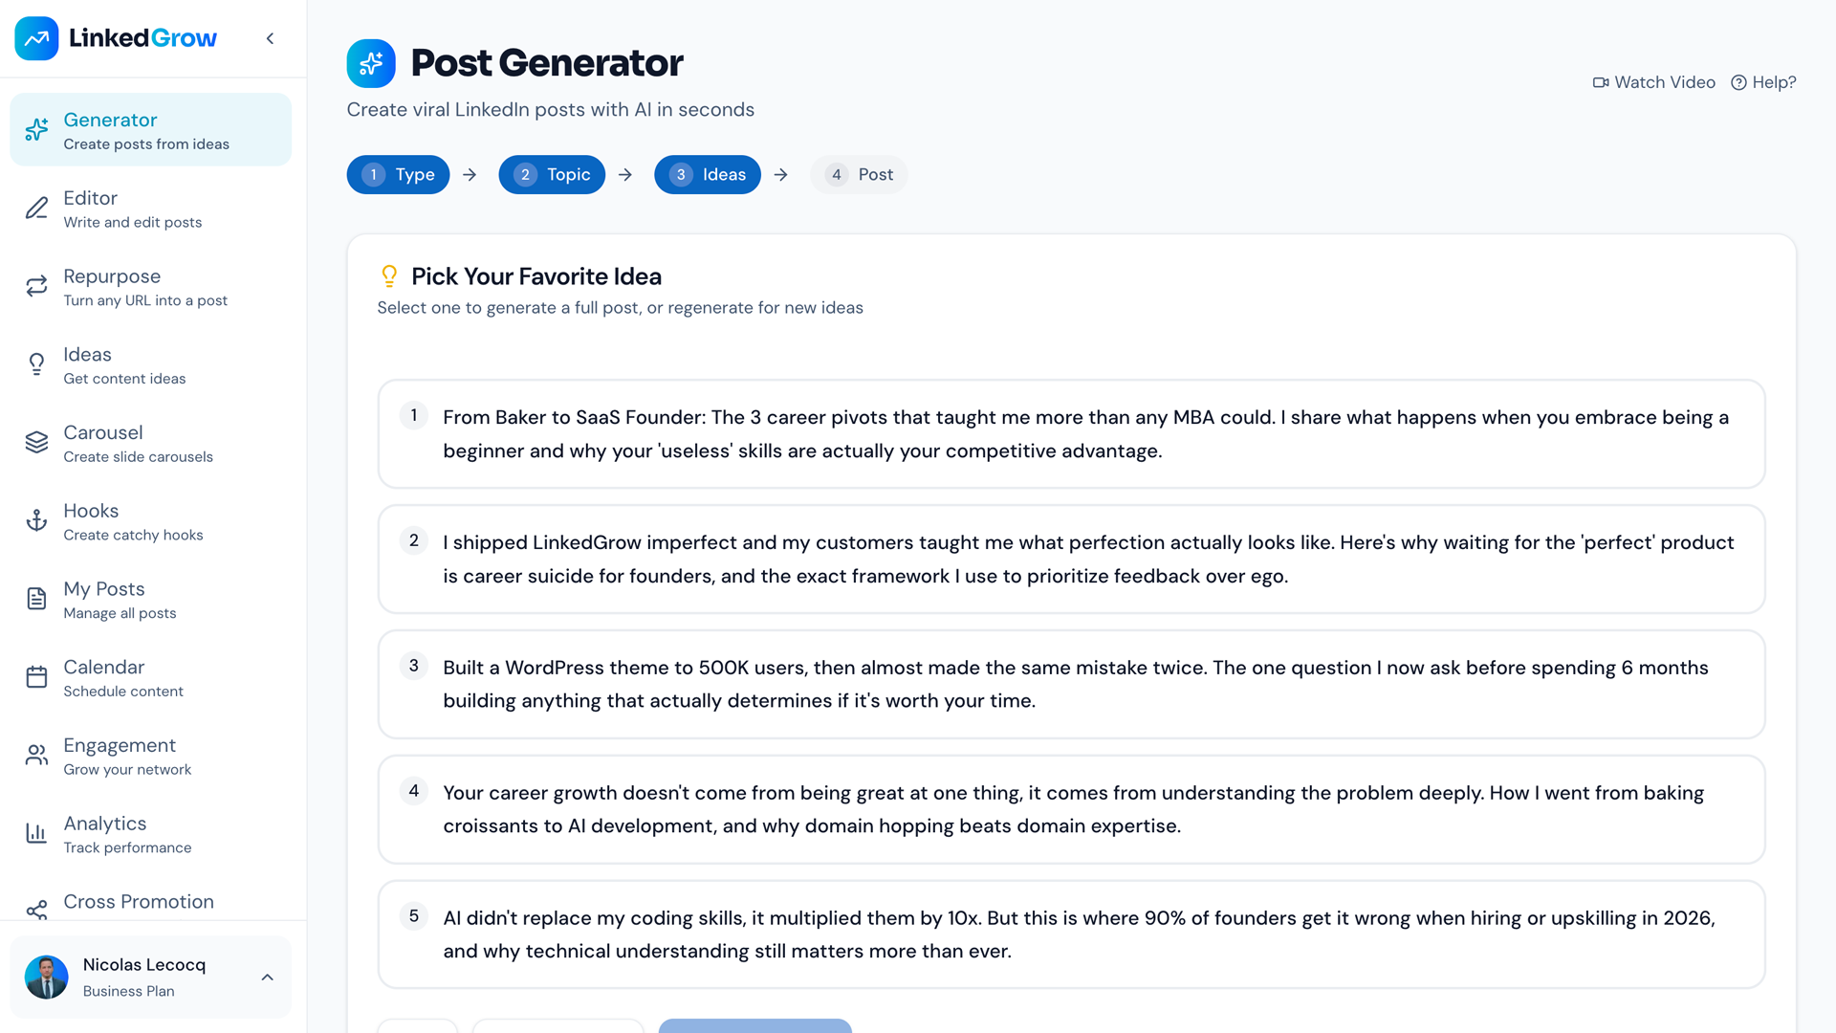Open the Editor pencil icon
1836x1033 pixels.
point(36,209)
